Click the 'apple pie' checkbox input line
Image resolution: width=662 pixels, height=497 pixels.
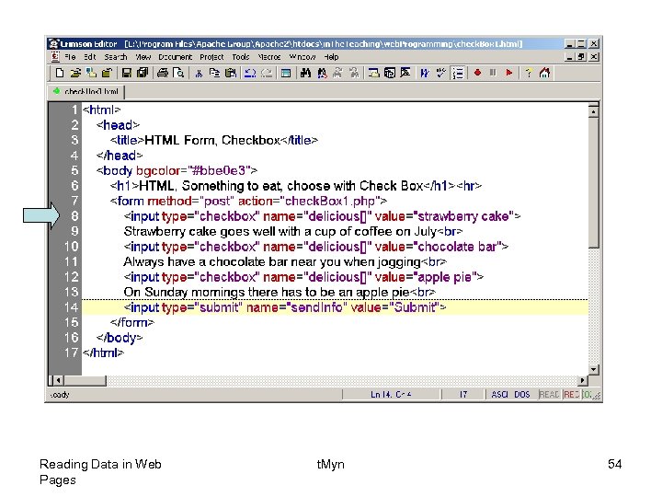pyautogui.click(x=303, y=277)
